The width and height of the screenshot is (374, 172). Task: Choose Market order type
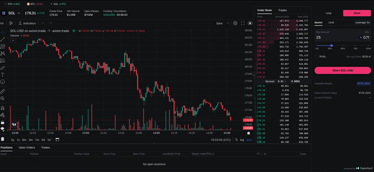(x=318, y=22)
